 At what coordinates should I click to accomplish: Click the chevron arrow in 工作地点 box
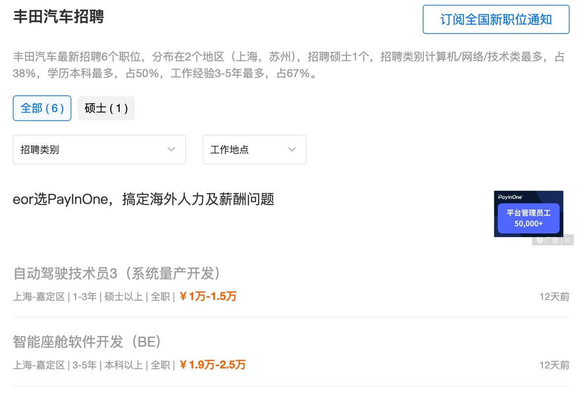292,150
